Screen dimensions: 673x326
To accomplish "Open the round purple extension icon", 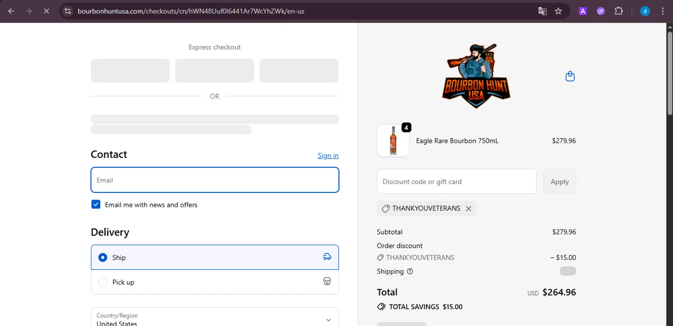I will (x=601, y=11).
